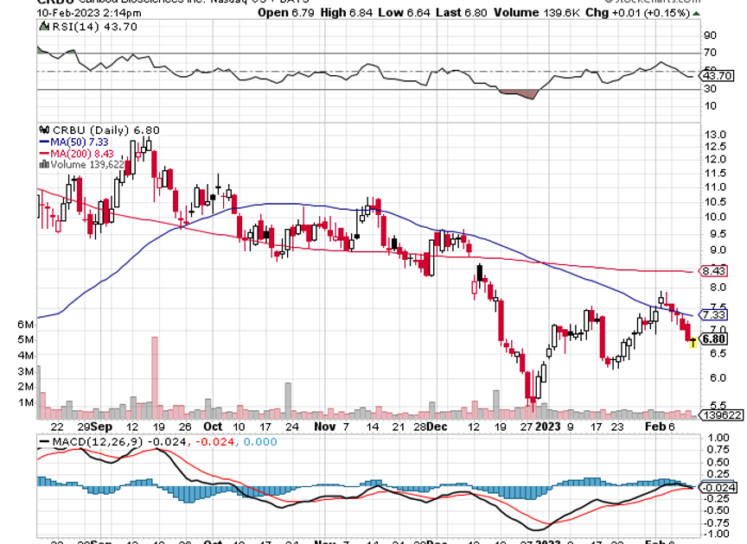The width and height of the screenshot is (747, 544).
Task: Click the candlestick icon beside CRBU (Daily)
Action: [x=44, y=130]
